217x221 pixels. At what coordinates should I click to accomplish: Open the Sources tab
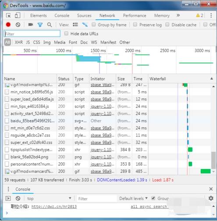[x=84, y=15]
